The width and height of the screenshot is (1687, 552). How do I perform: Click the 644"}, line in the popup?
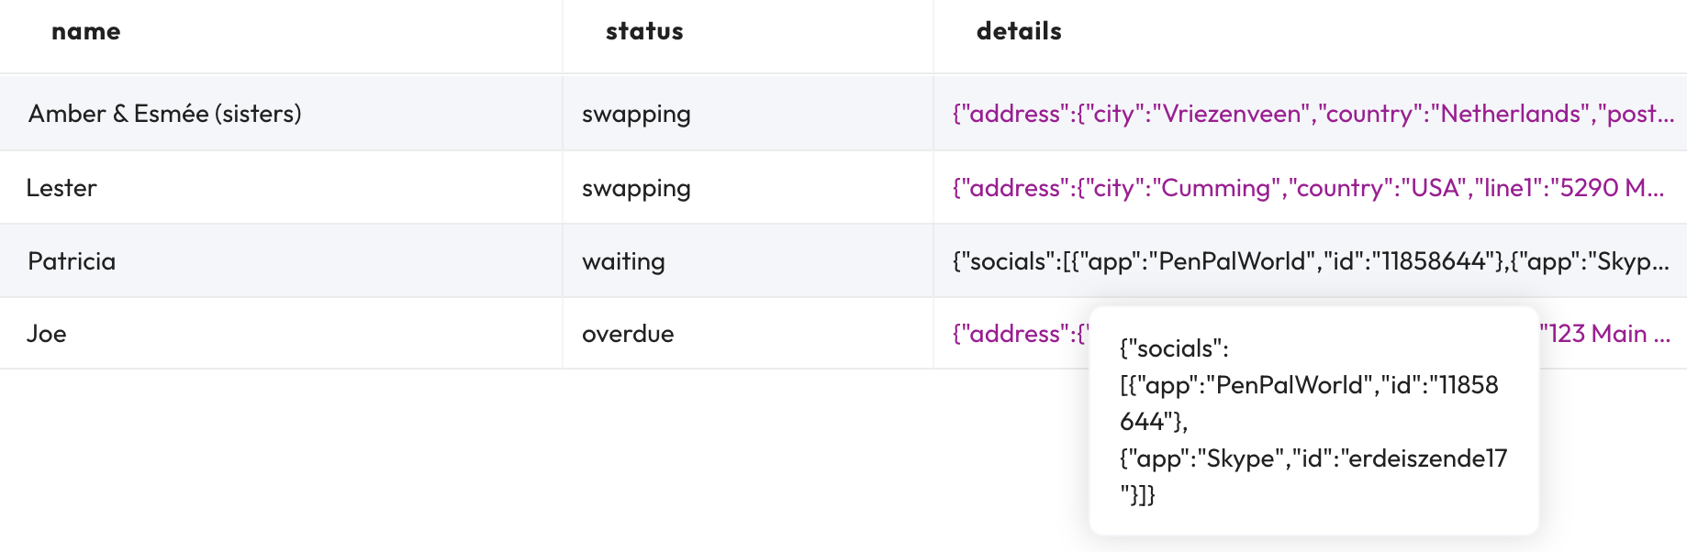point(1154,422)
